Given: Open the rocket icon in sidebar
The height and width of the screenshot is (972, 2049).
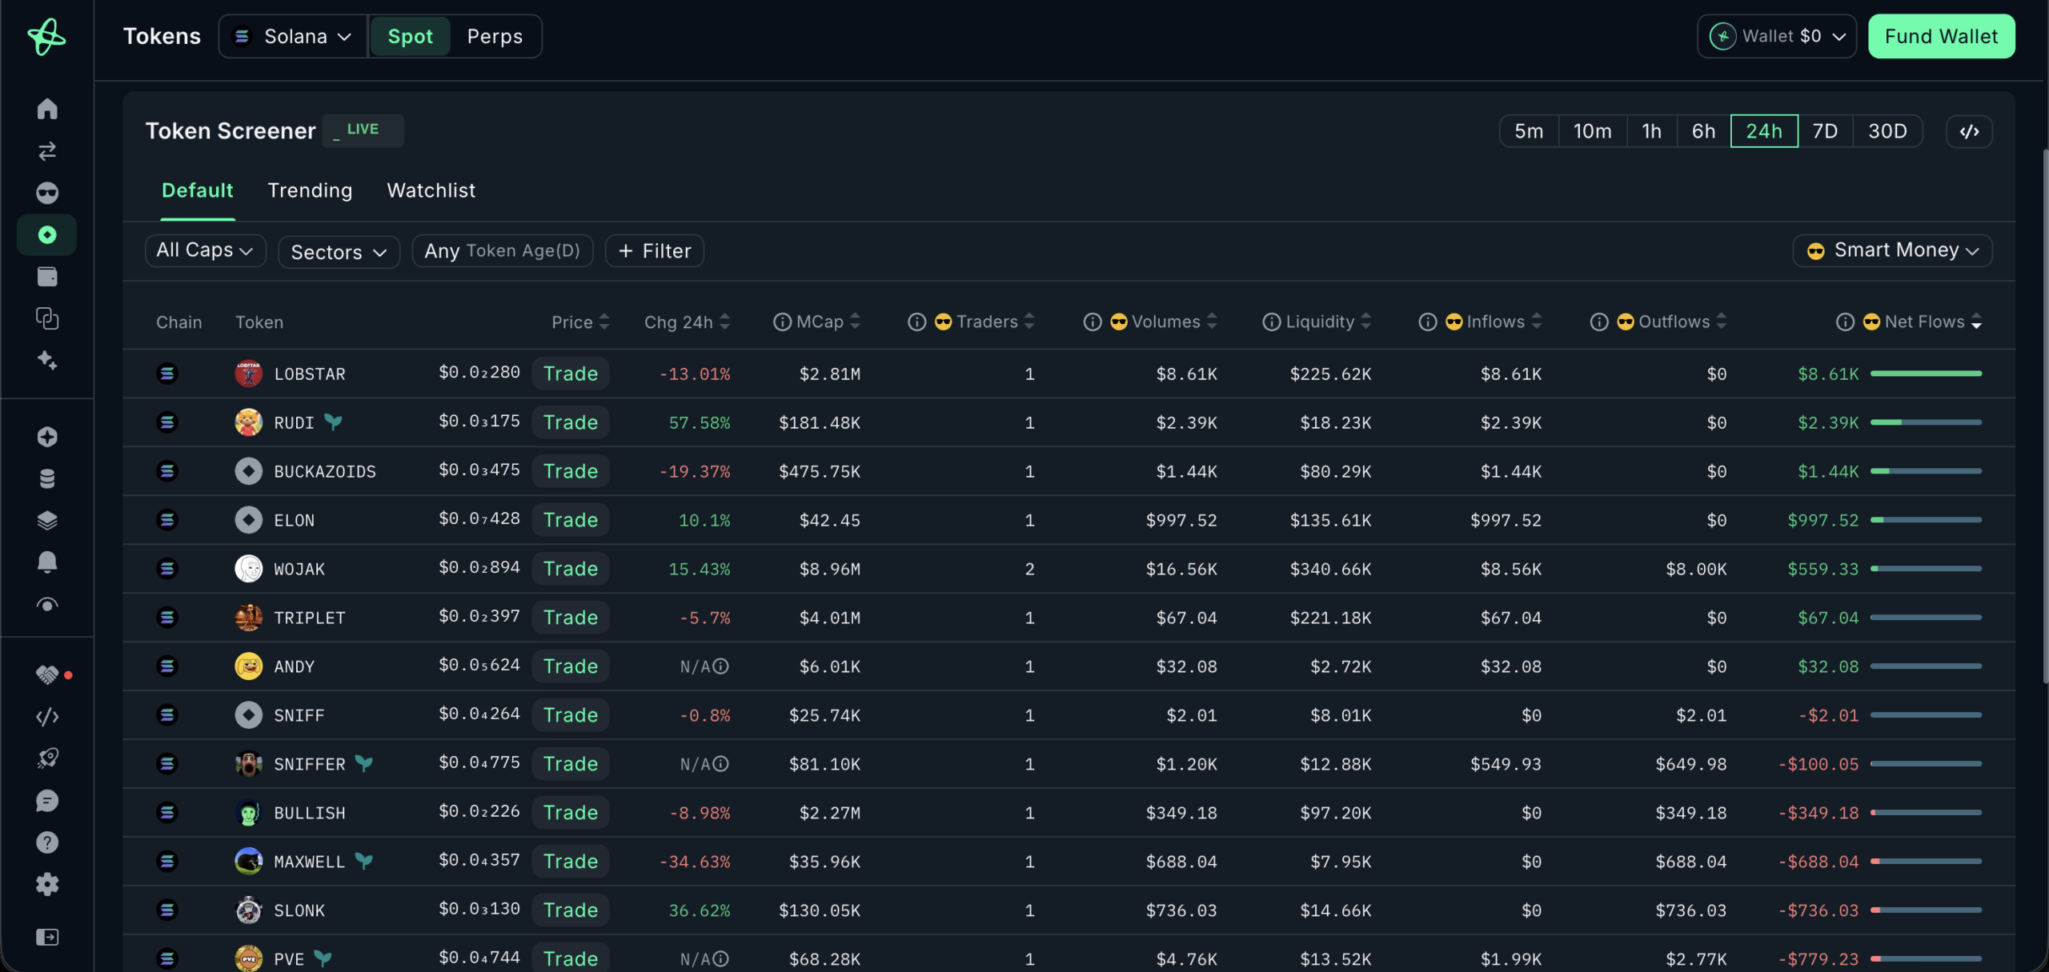Looking at the screenshot, I should [47, 758].
